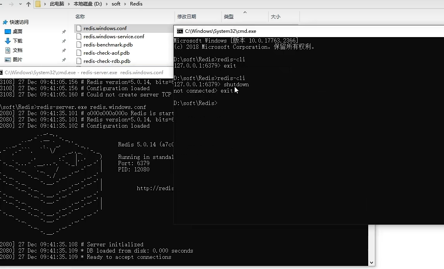Click the cmd icon of redis-server window
Screen dimensions: 444x269
1,73
